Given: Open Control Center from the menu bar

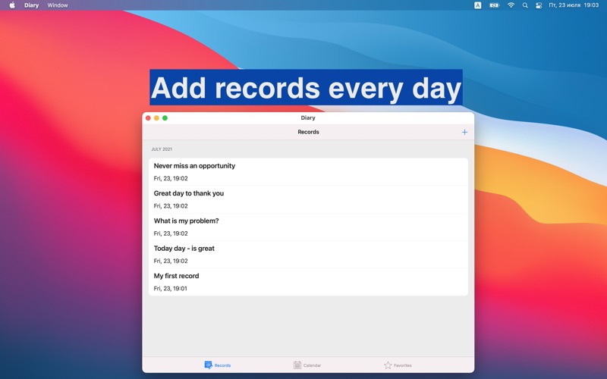Looking at the screenshot, I should (539, 5).
